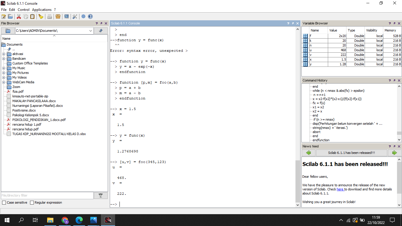Click the 'here' download link in News feed
402x226 pixels.
(340, 189)
